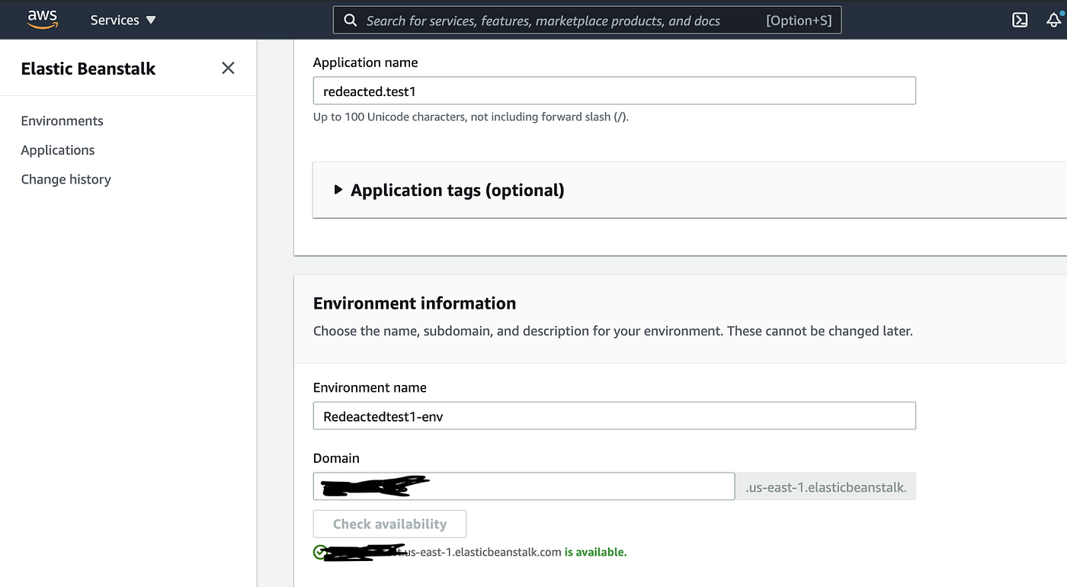Click the Environment name input box
The image size is (1067, 587).
[614, 416]
